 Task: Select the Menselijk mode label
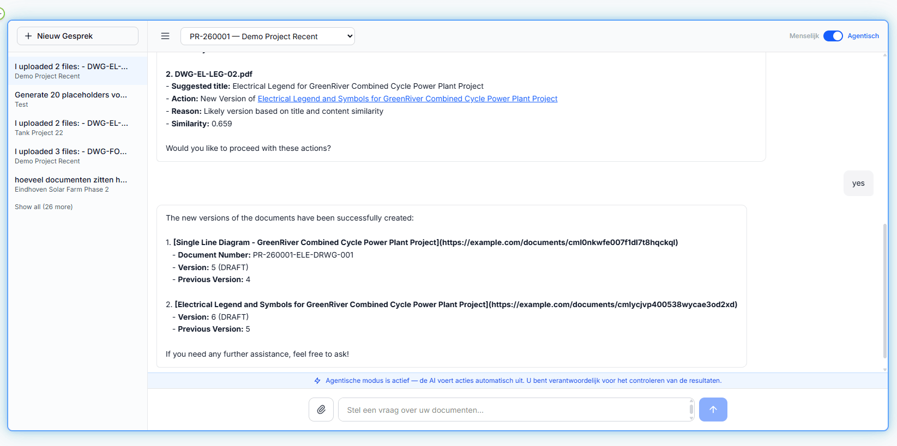click(804, 36)
